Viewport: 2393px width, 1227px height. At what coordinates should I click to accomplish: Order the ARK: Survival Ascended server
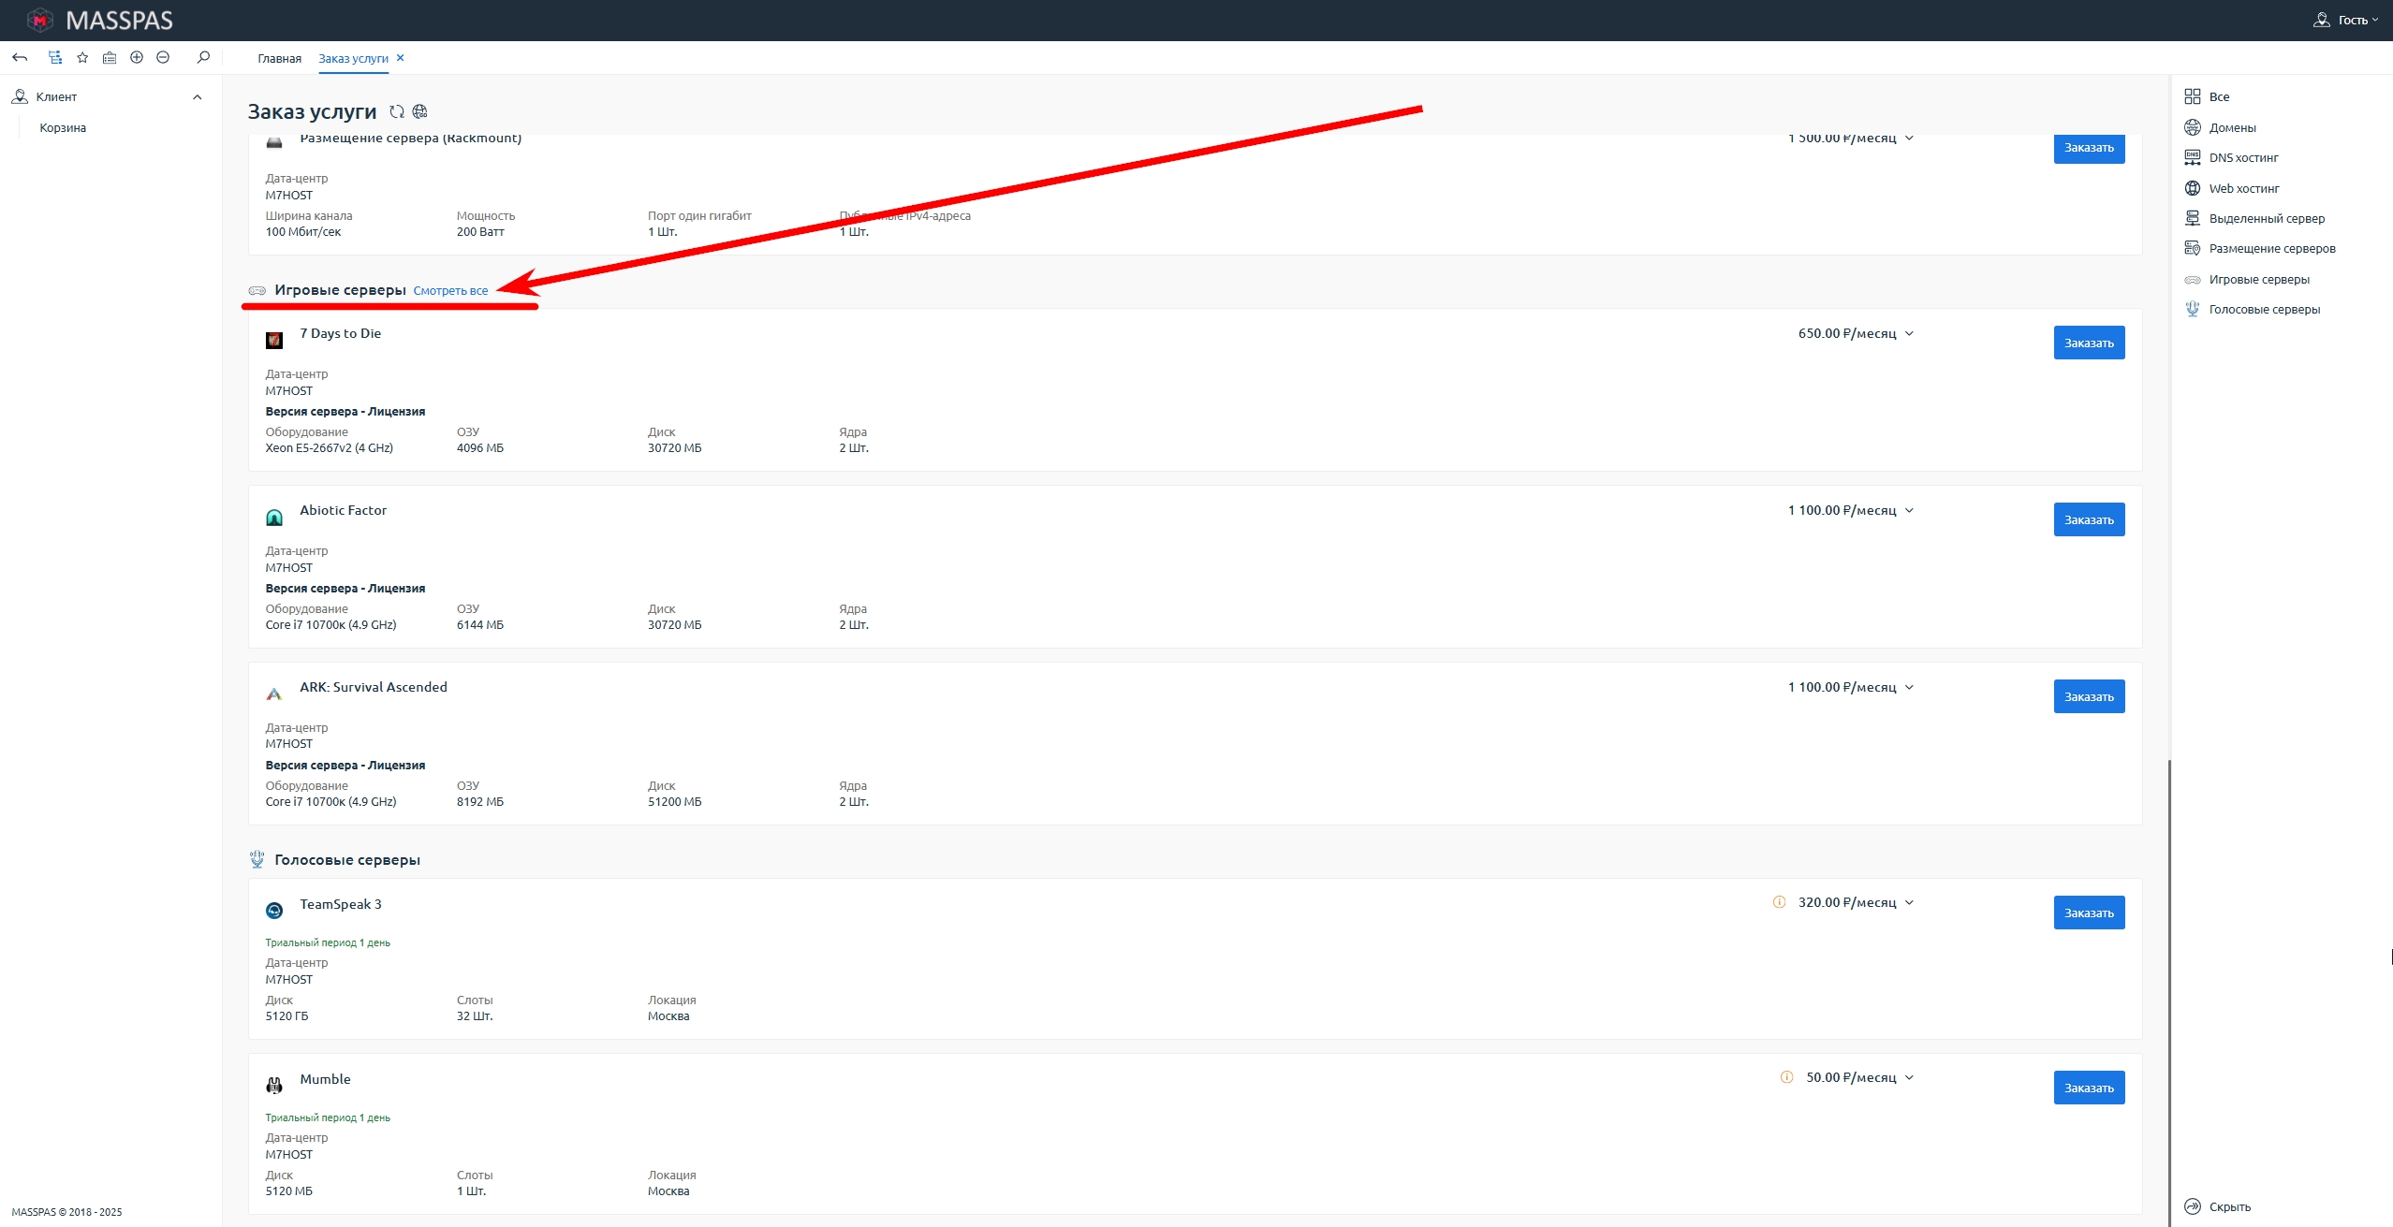[2089, 696]
